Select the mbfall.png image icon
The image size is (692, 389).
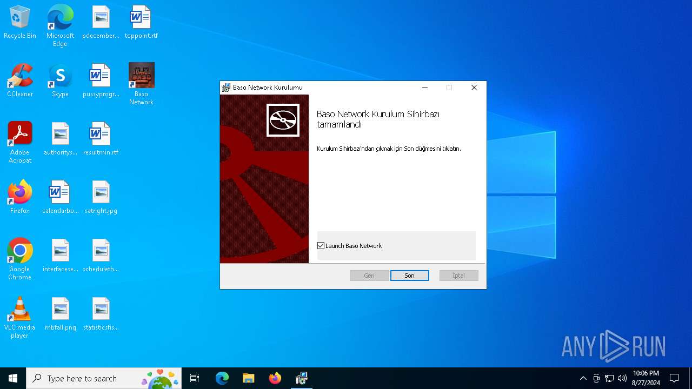(60, 314)
